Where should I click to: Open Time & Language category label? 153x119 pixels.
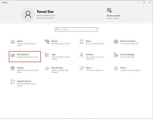[127, 55]
